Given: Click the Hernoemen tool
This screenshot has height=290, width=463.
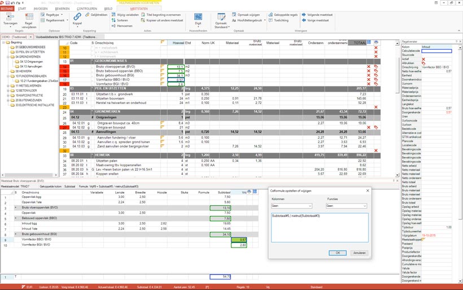Looking at the screenshot, I should 122,26.
